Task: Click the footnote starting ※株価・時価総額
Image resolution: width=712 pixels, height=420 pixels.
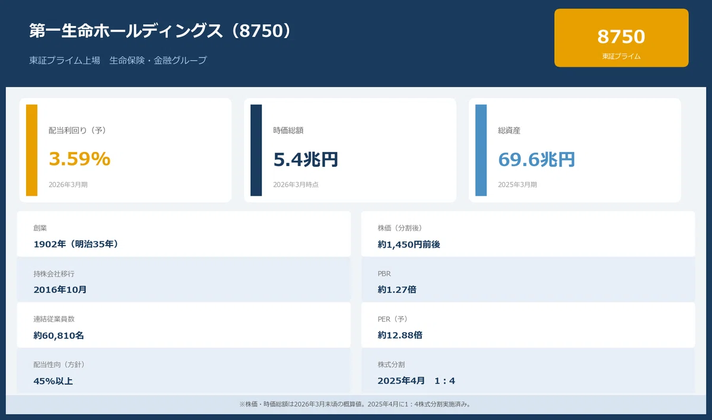Action: 355,404
